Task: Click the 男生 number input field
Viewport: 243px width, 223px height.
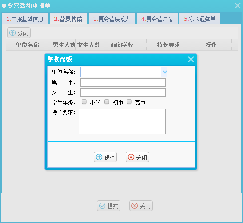Action: coord(123,83)
